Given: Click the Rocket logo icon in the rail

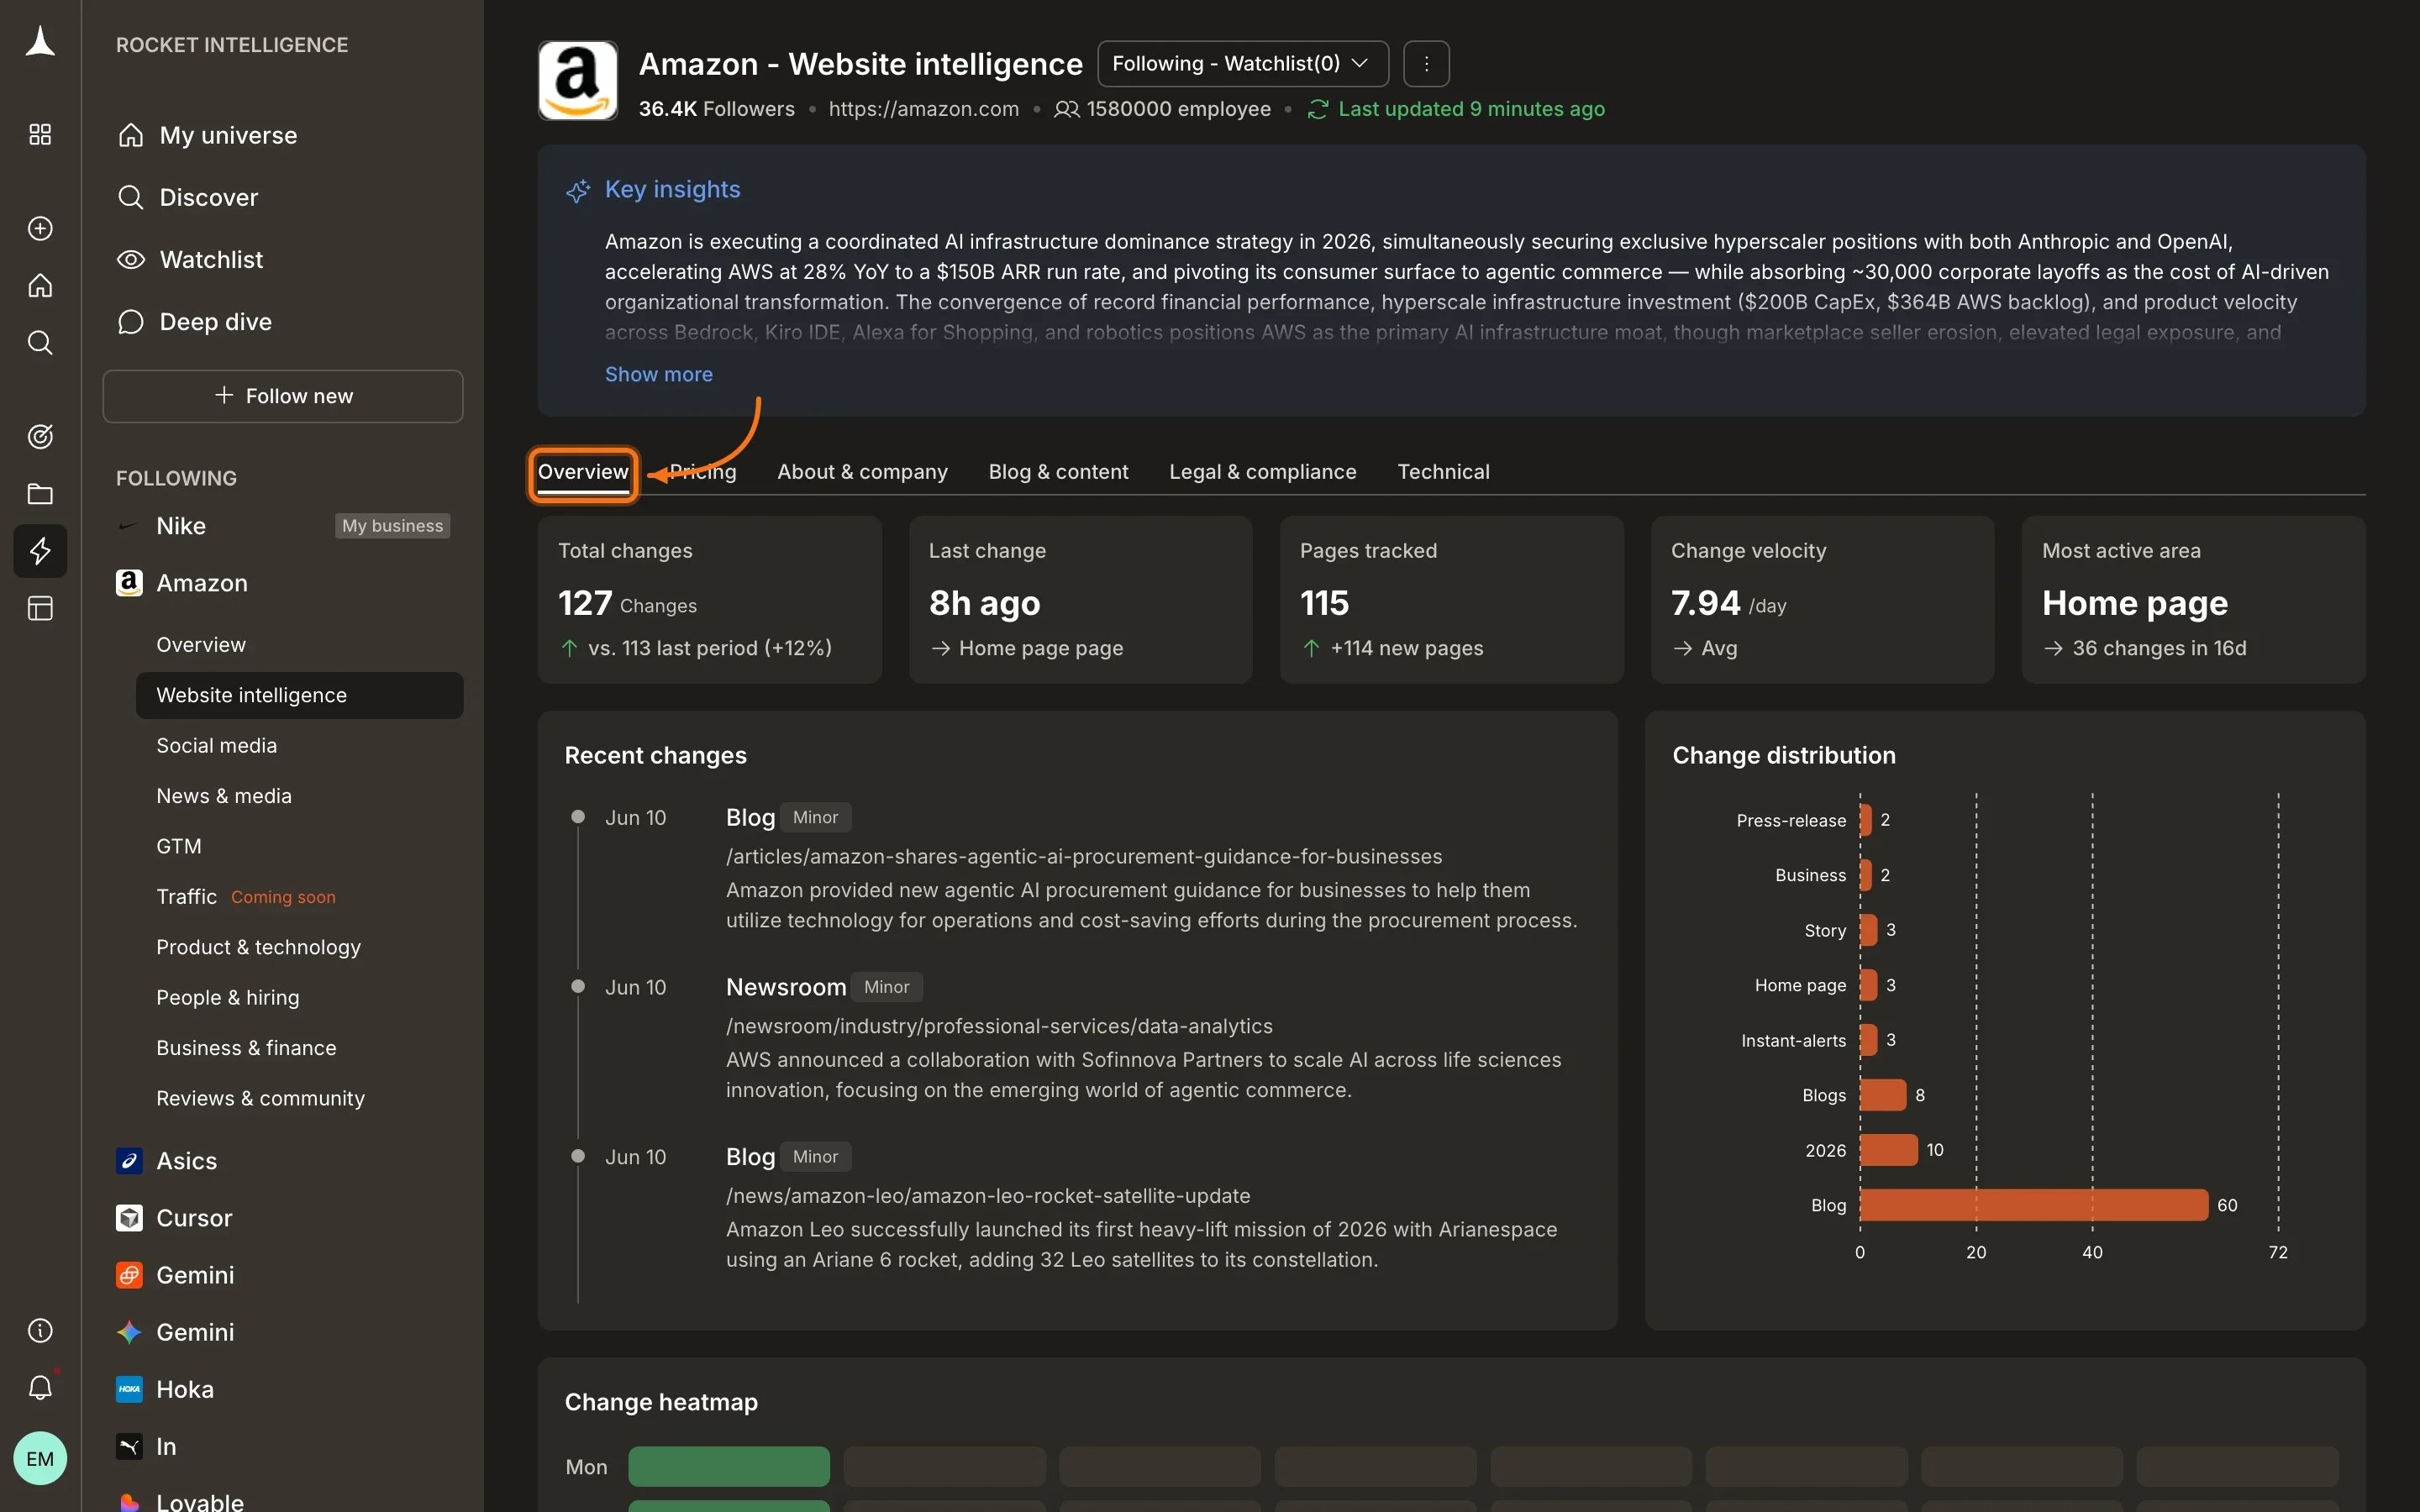Looking at the screenshot, I should [40, 42].
